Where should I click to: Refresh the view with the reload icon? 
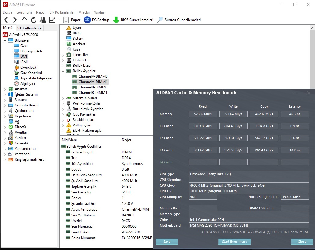(x=34, y=20)
